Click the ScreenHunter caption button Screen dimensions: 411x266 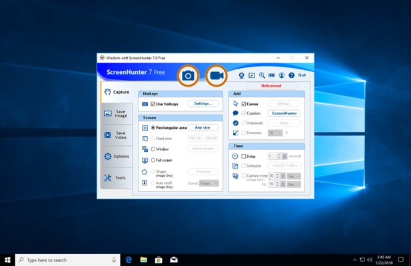click(284, 113)
